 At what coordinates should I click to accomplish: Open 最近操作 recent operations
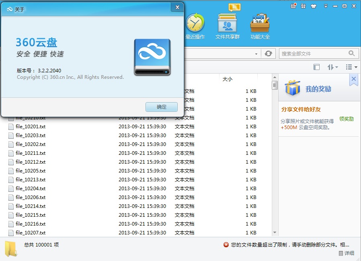195,26
